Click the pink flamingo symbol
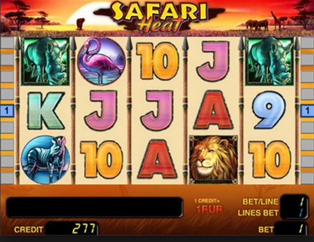Viewport: 314px width, 242px height. [101, 61]
